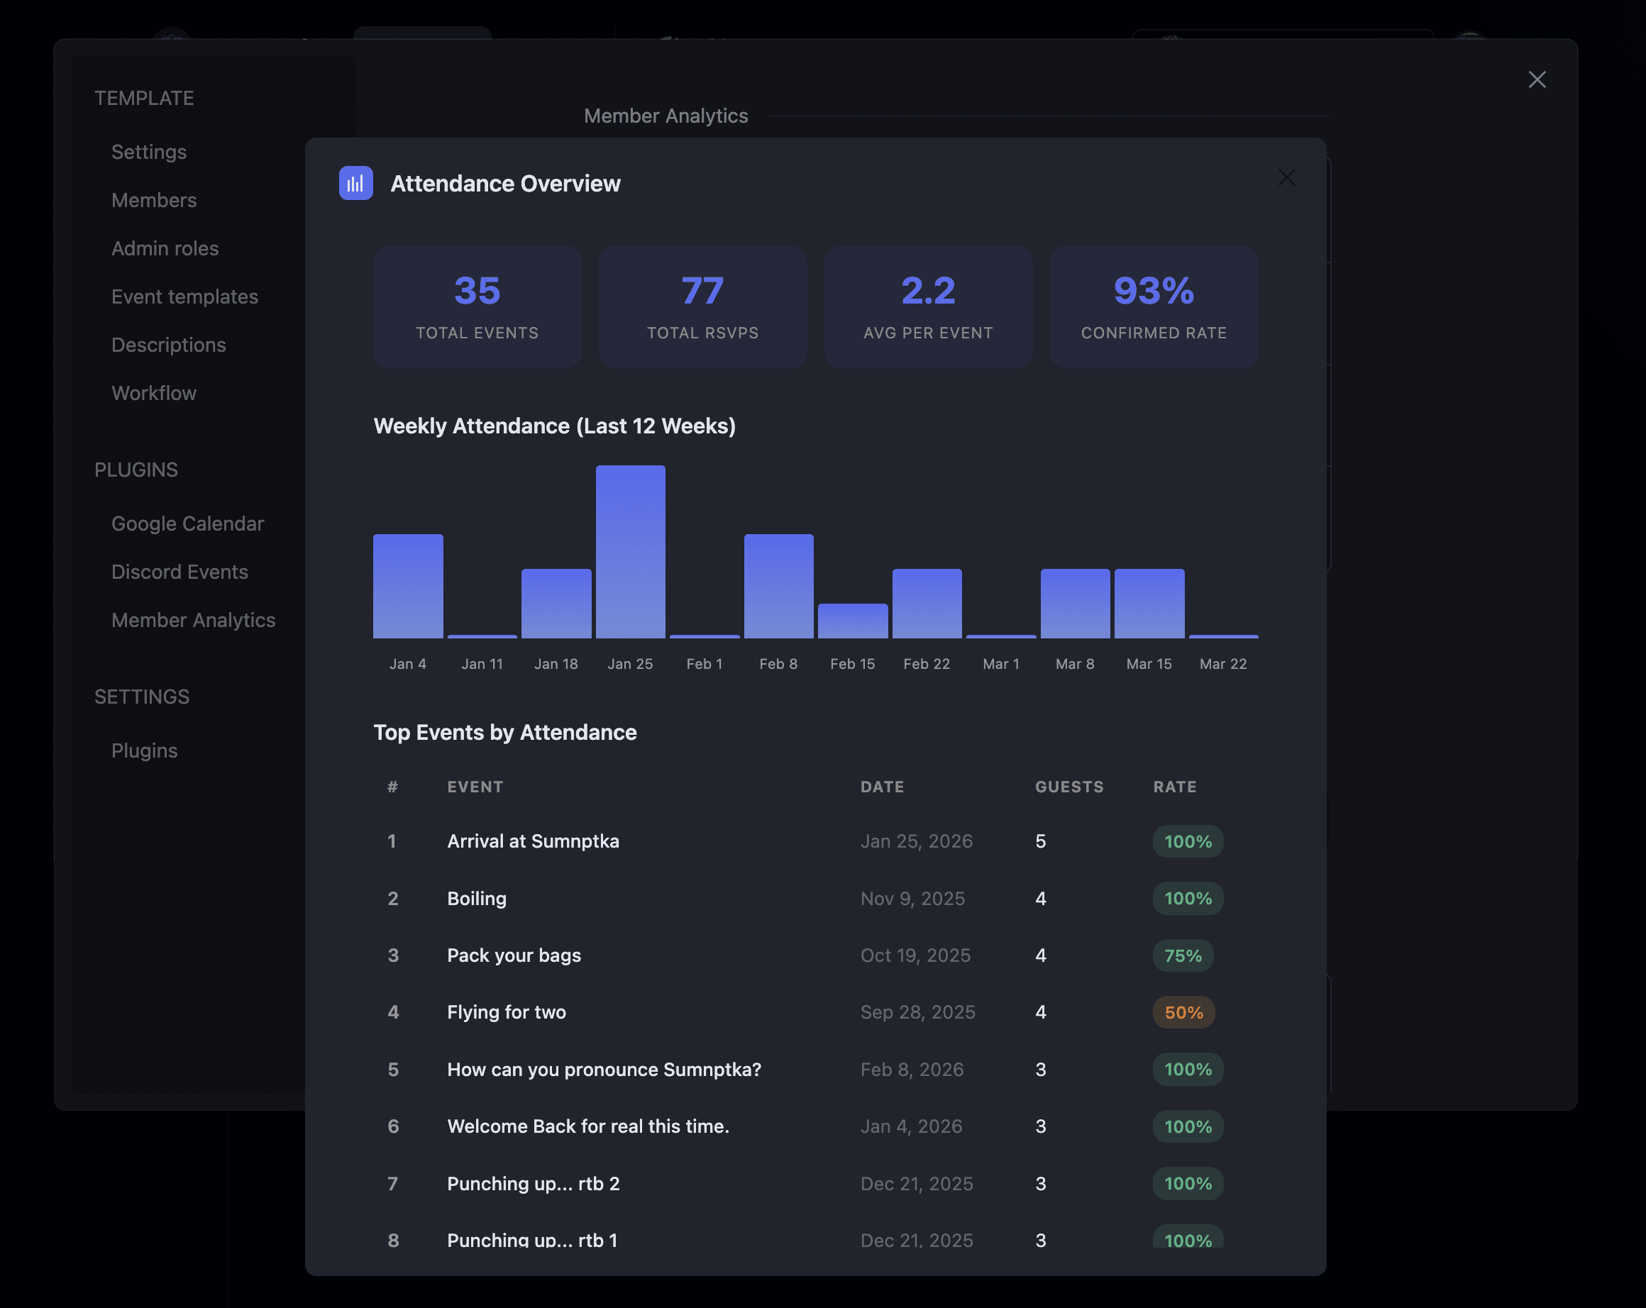Screen dimensions: 1646x1308
Task: Click the 50% rate badge for Flying for two
Action: [x=1183, y=1012]
